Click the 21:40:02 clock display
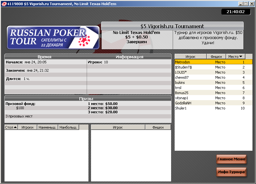 click(x=236, y=12)
